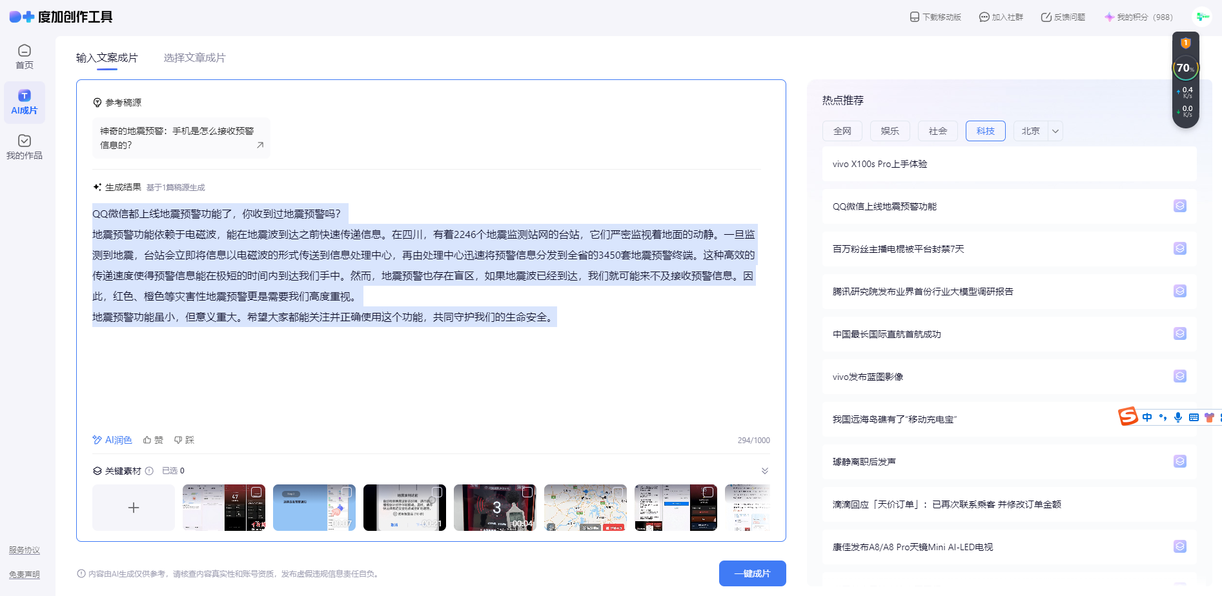The image size is (1222, 596).
Task: Click the 70% performance circle widget
Action: click(x=1185, y=68)
